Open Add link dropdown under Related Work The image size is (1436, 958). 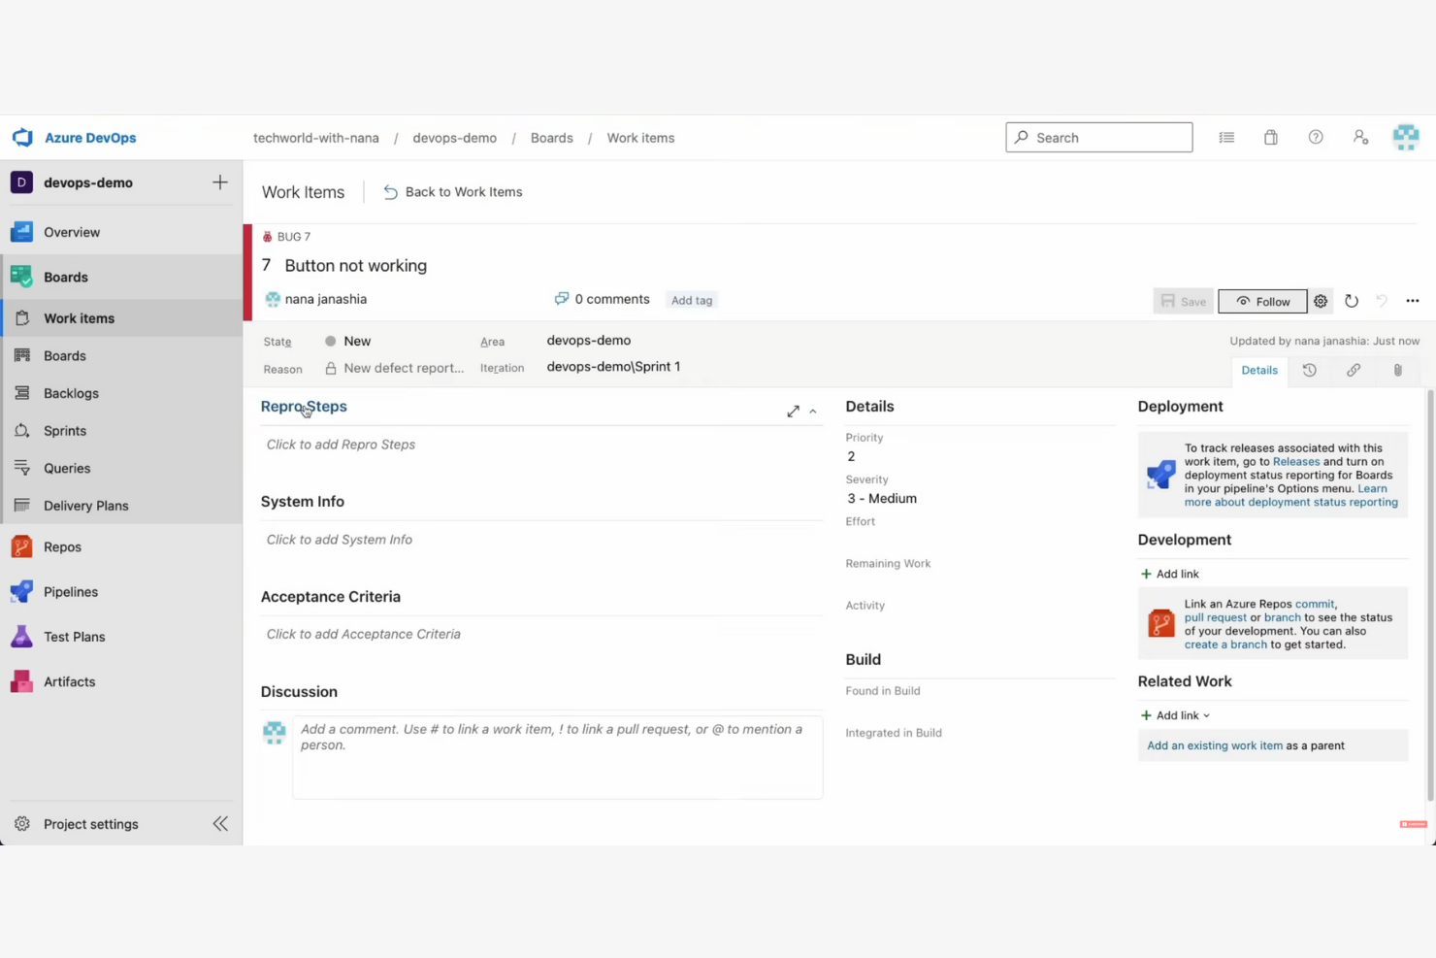(x=1174, y=715)
